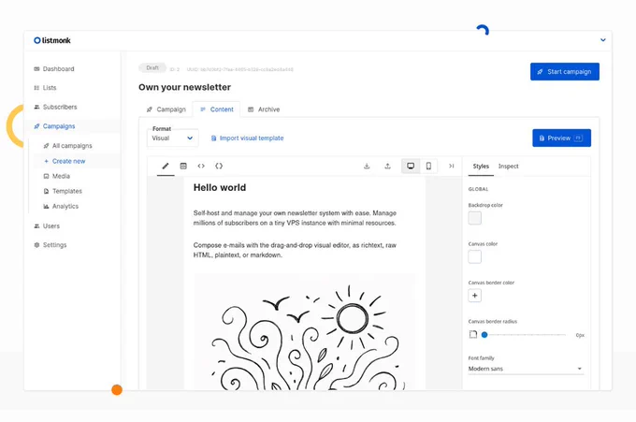Open Settings in sidebar
Viewport: 636px width, 422px height.
coord(54,245)
